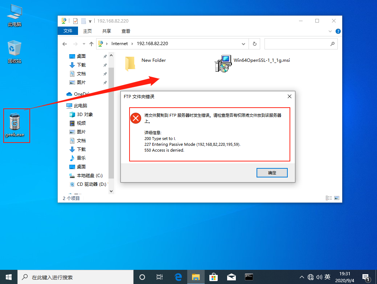377x284 pixels.
Task: Open the 文件 ribbon tab
Action: point(68,31)
